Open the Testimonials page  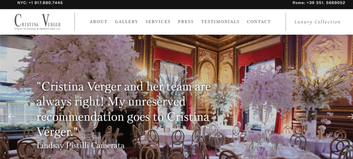coord(220,22)
